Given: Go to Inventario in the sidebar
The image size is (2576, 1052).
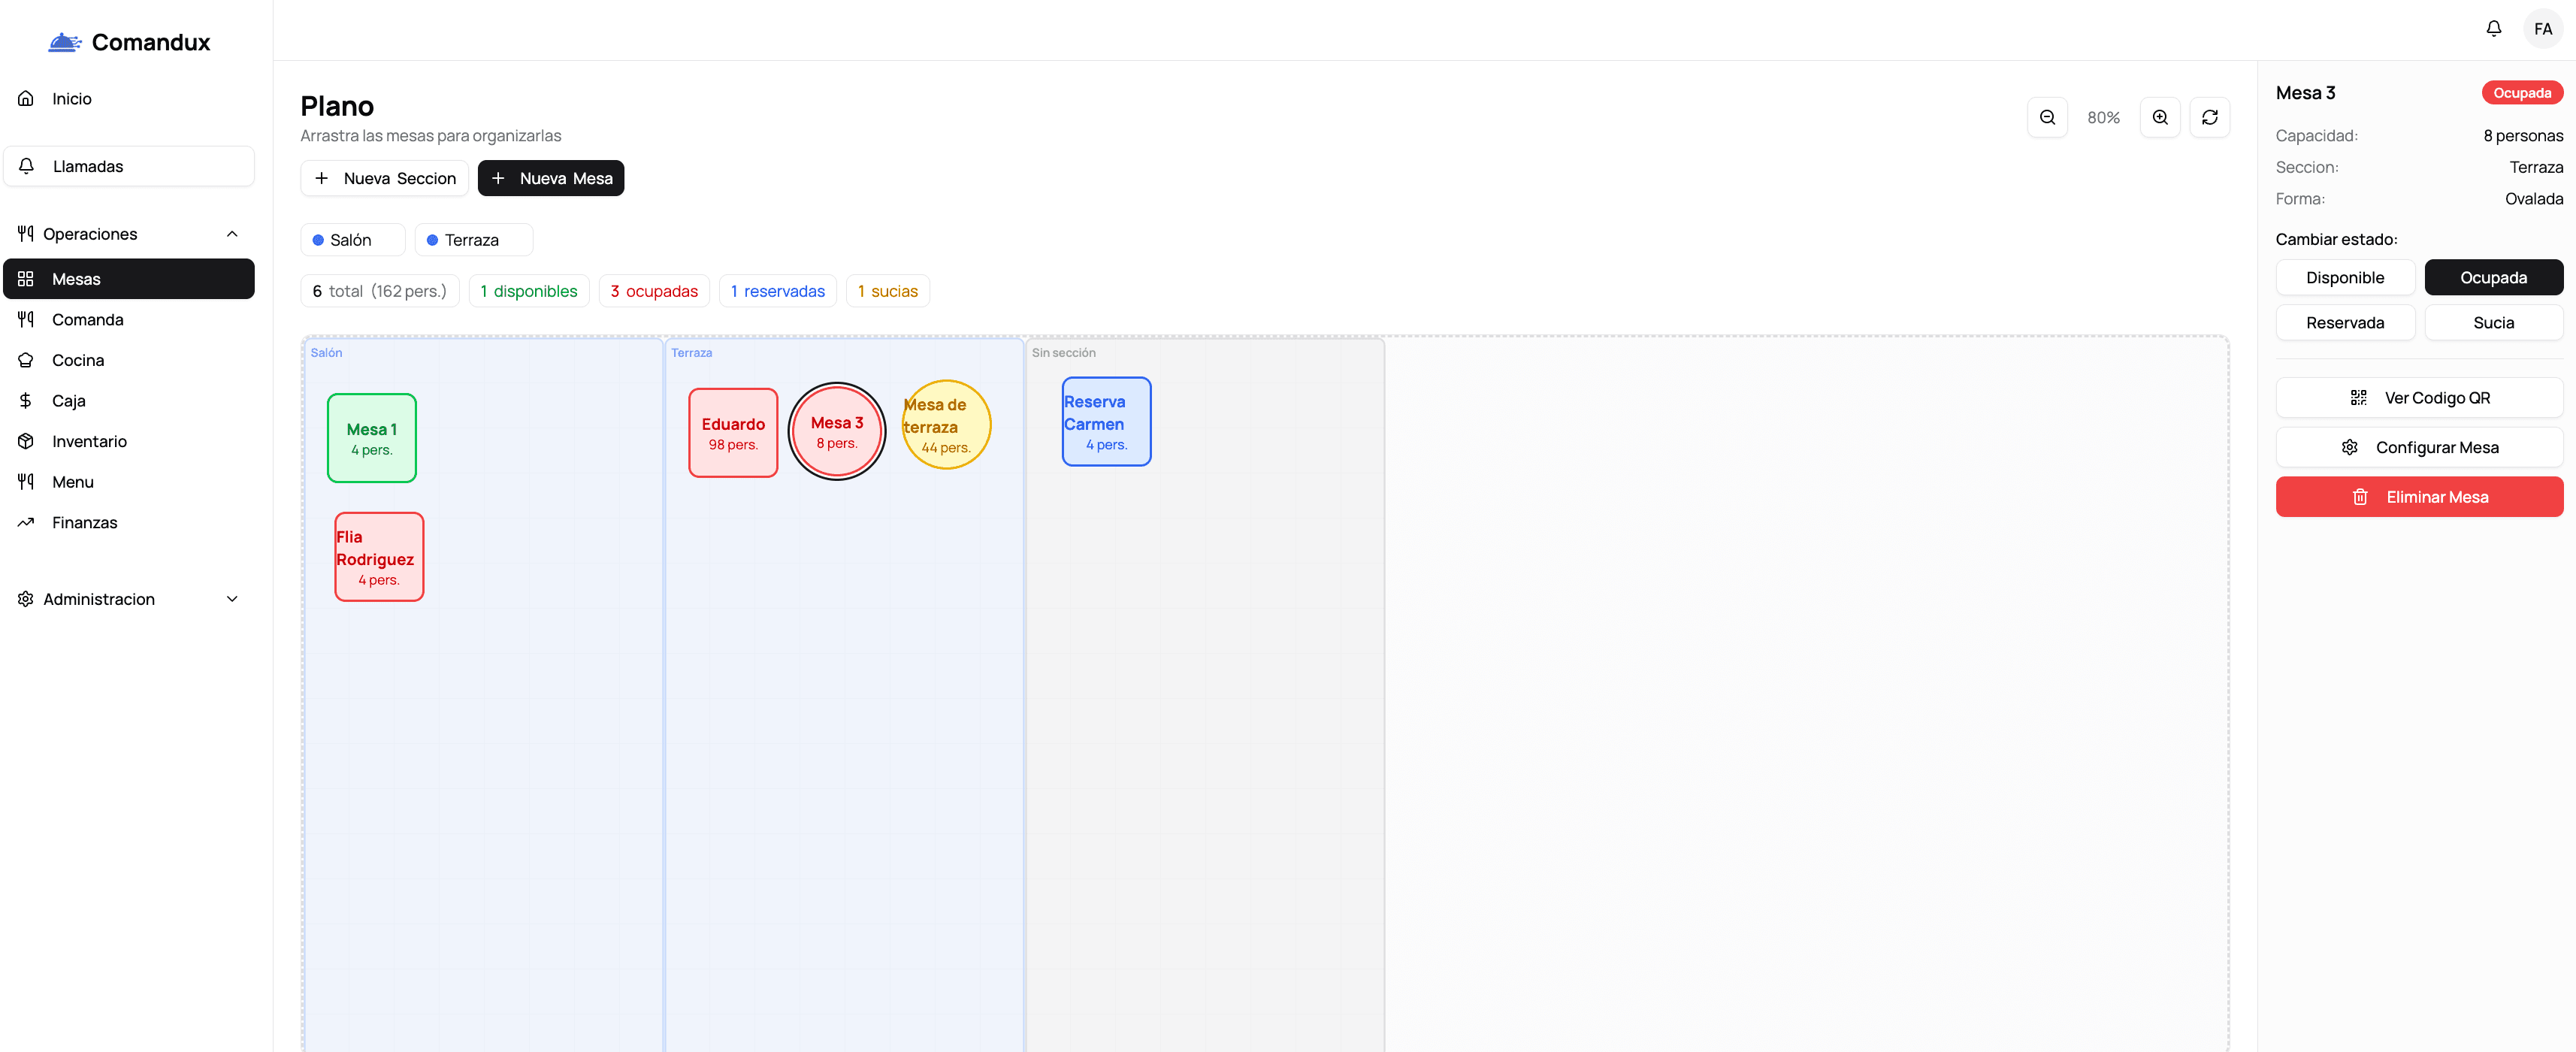Looking at the screenshot, I should point(89,441).
